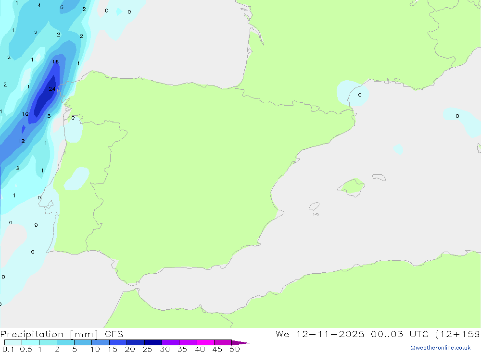The height and width of the screenshot is (352, 481).
Task: Click the legend label '50'
Action: click(235, 349)
